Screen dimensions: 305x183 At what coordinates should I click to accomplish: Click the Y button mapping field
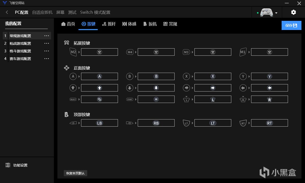point(269,76)
